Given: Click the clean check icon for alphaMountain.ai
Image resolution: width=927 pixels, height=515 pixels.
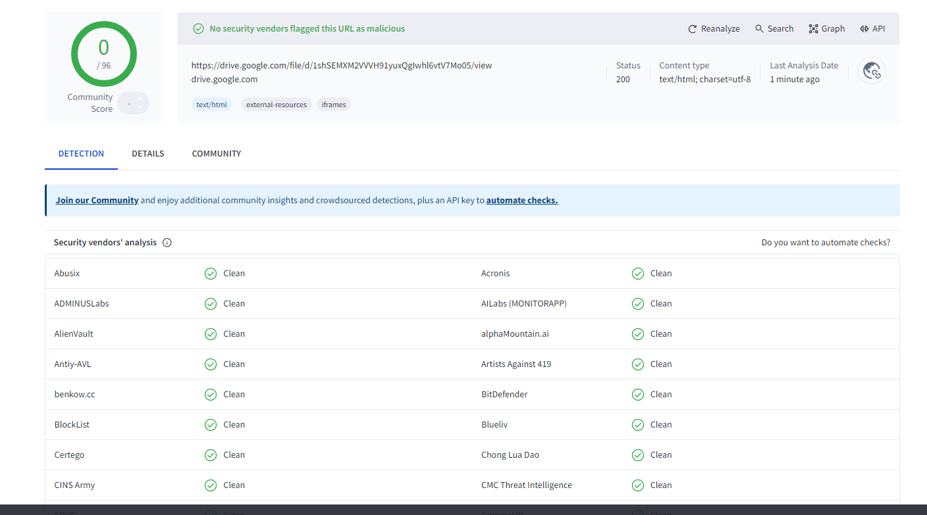Looking at the screenshot, I should [x=638, y=334].
